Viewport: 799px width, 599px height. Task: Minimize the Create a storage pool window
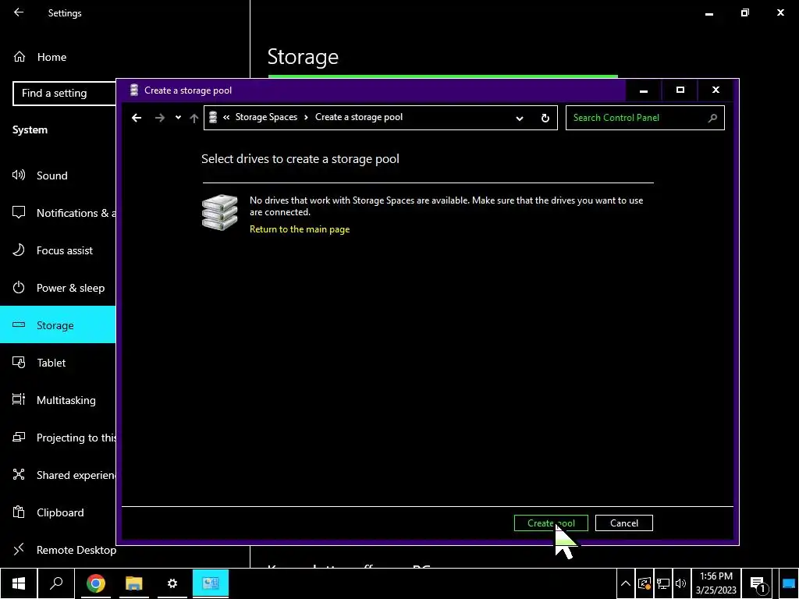[644, 90]
